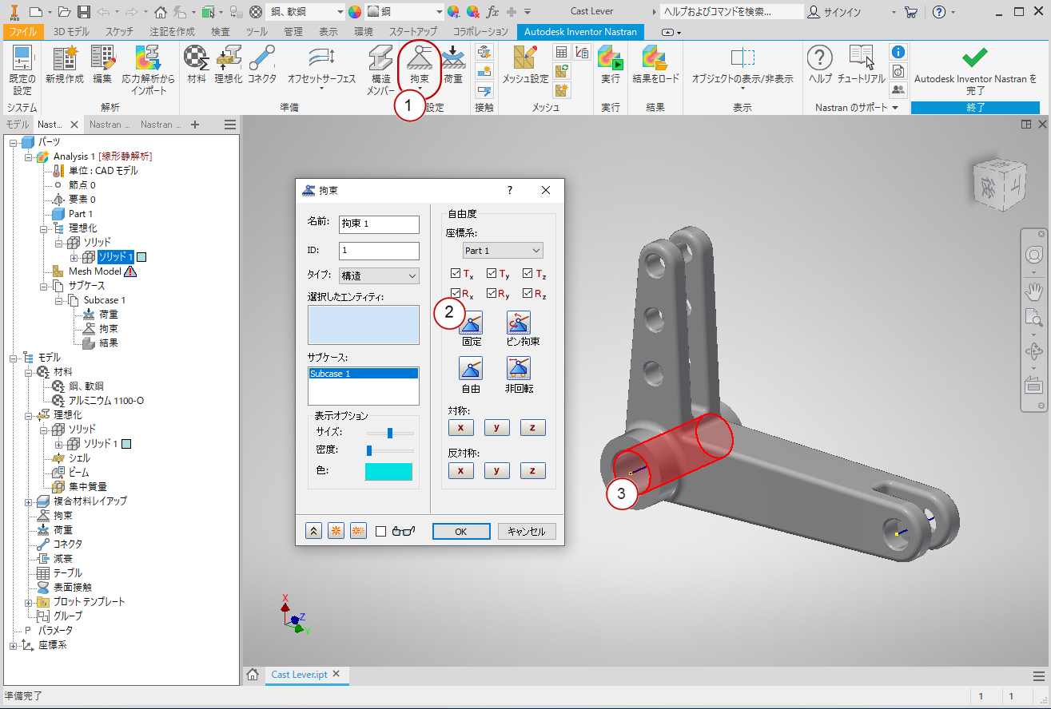The image size is (1051, 709).
Task: Click 結果をロード to load results
Action: coord(655,65)
